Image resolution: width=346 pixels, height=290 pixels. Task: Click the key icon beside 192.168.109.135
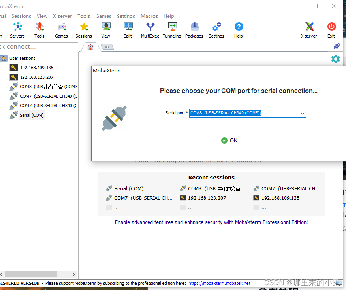click(x=14, y=68)
